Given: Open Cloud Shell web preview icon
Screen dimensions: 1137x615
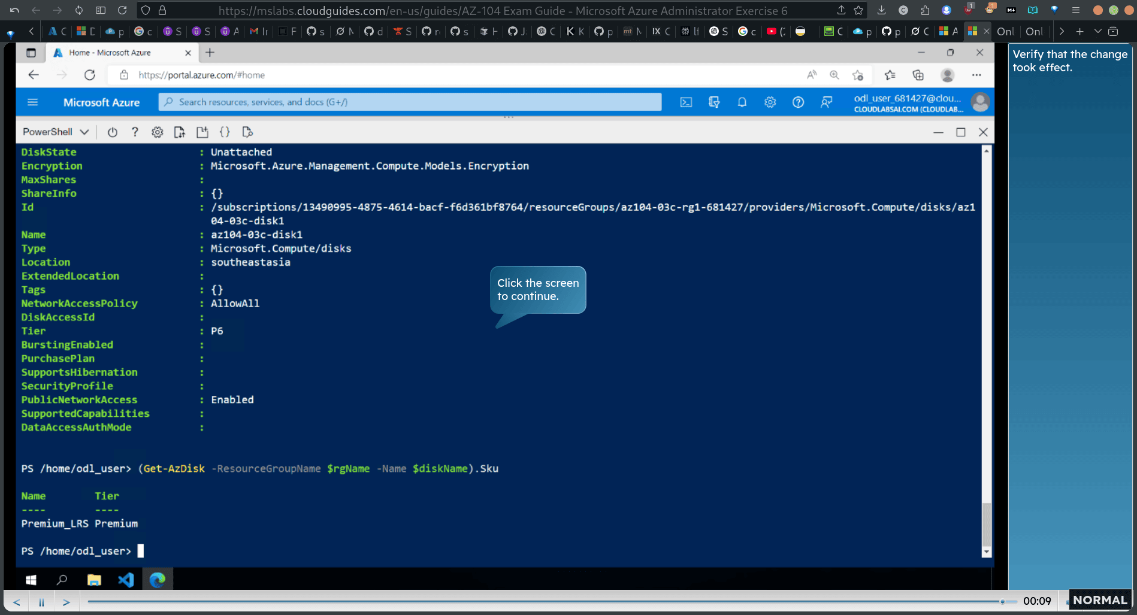Looking at the screenshot, I should coord(247,132).
